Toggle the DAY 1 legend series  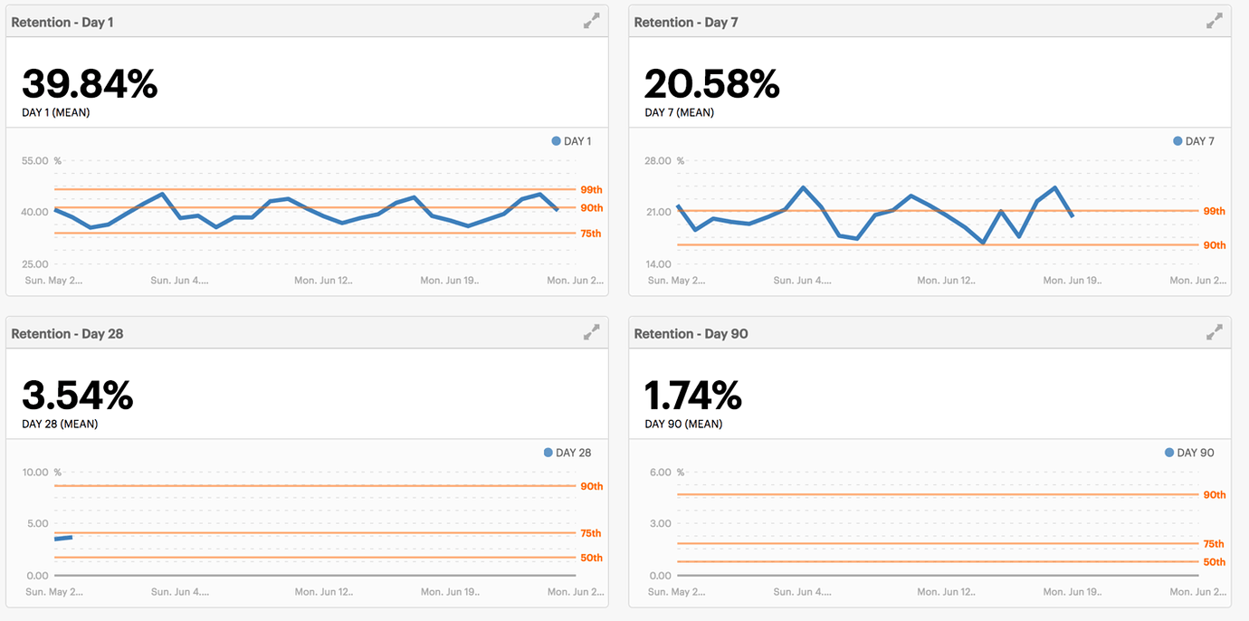pyautogui.click(x=571, y=141)
